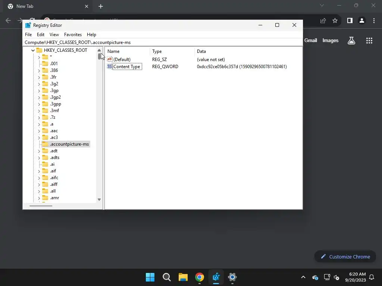
Task: Open the Favorites menu in Registry Editor
Action: (73, 35)
